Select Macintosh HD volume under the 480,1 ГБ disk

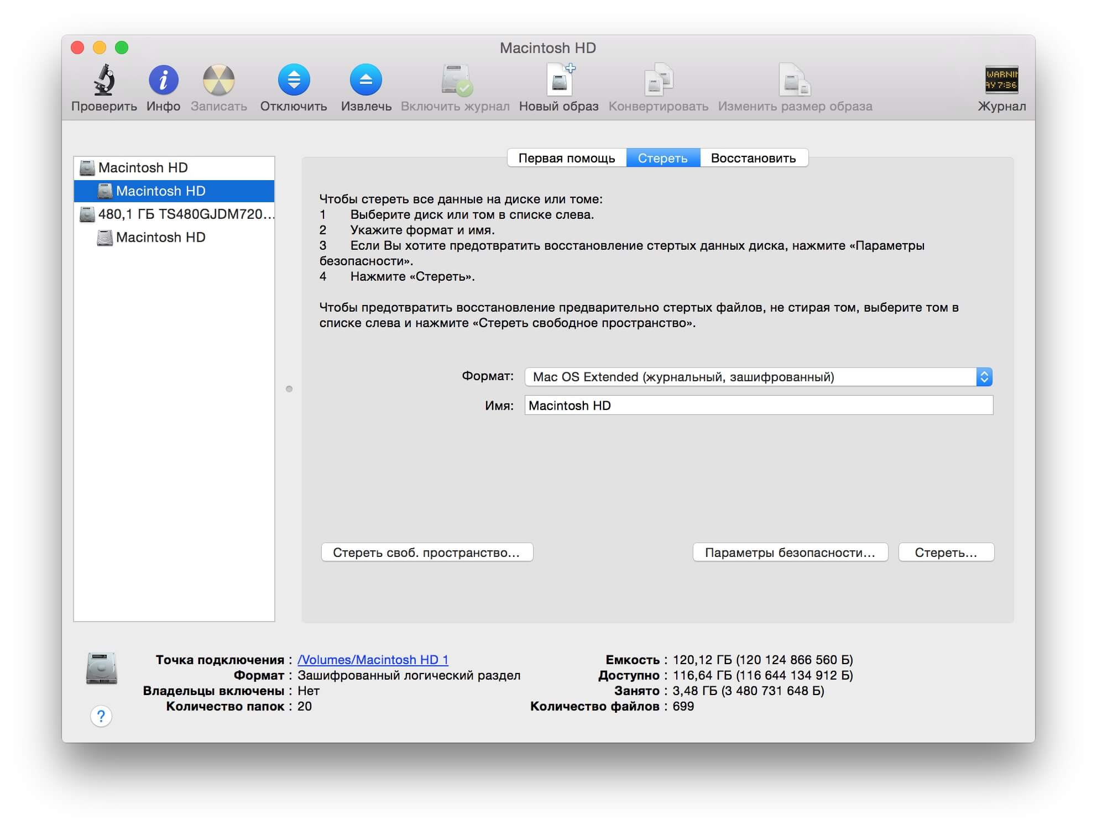pos(174,237)
